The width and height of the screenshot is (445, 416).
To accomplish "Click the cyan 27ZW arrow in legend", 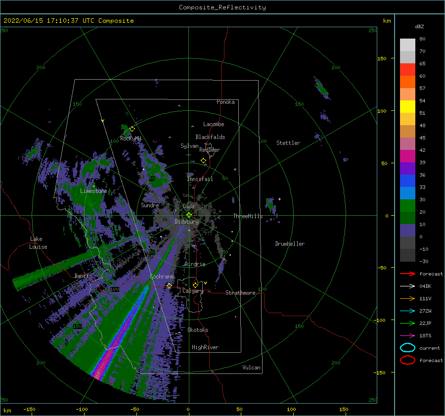I will [x=407, y=311].
